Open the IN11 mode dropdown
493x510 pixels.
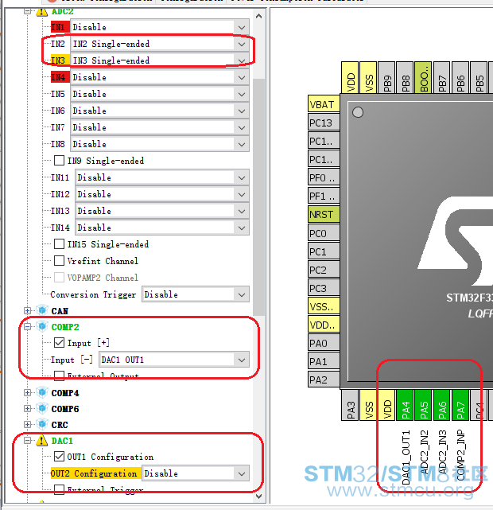162,177
